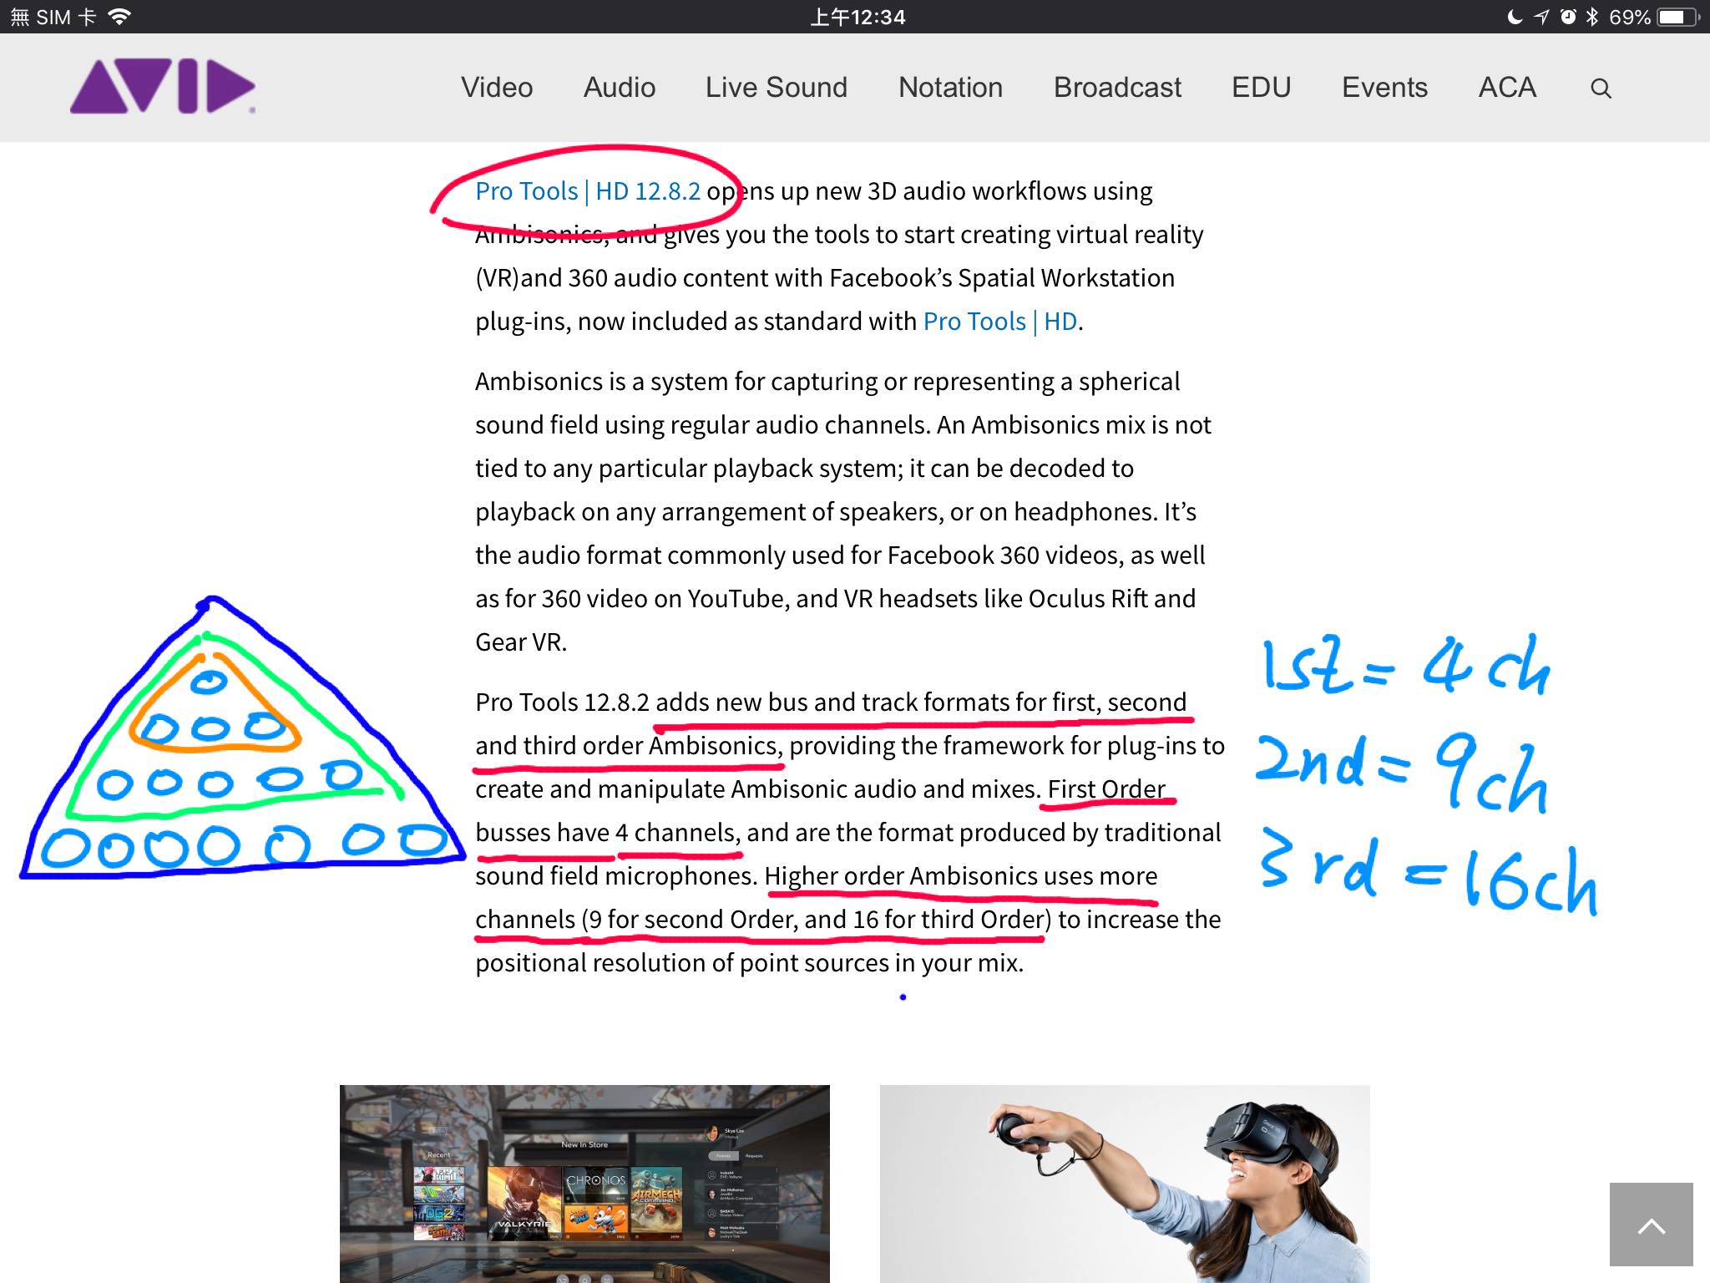
Task: Tap the alarm clock status icon
Action: (1568, 17)
